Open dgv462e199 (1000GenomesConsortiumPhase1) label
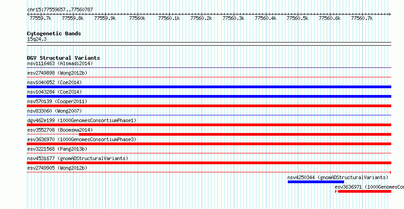Screen dimensions: 404x209 pos(82,120)
